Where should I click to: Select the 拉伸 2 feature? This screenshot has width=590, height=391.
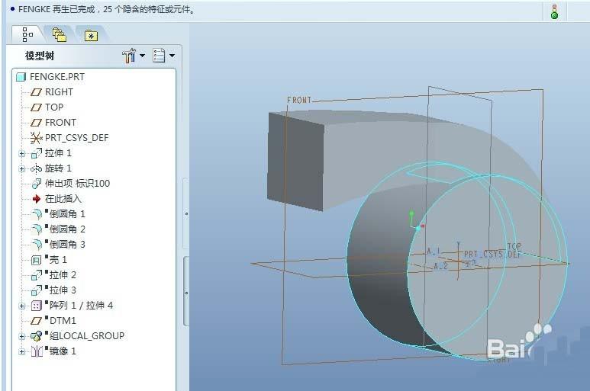[x=63, y=275]
